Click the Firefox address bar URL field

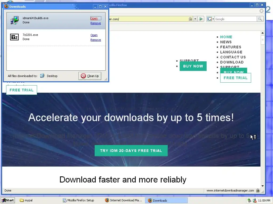(148, 19)
